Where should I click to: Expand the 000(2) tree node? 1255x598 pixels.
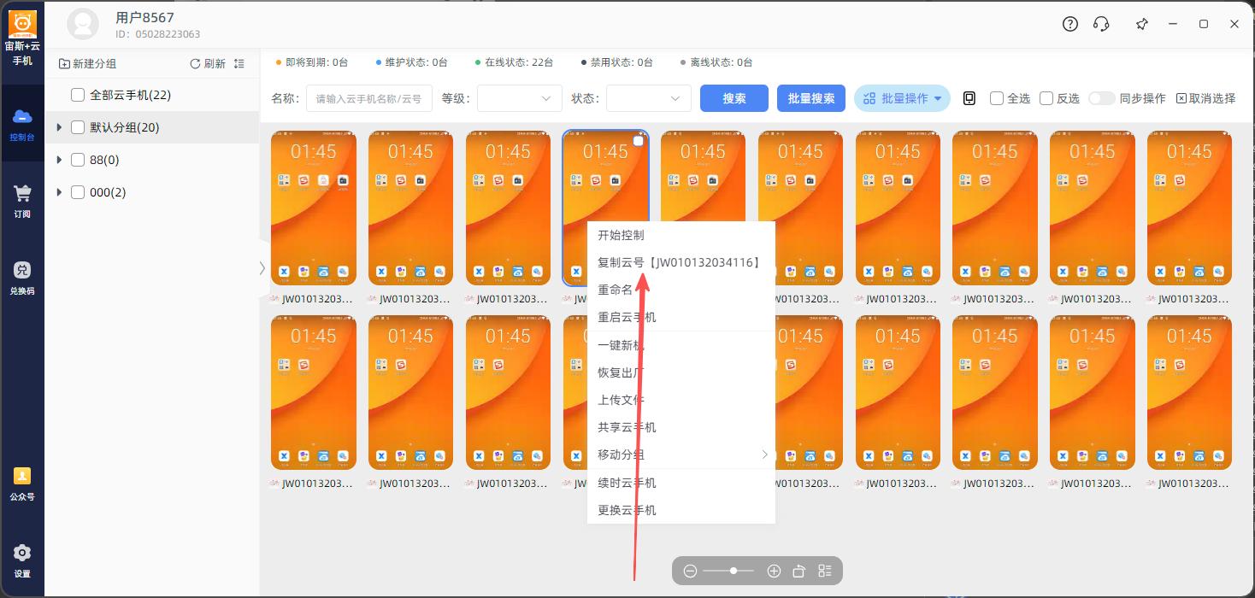pos(59,192)
